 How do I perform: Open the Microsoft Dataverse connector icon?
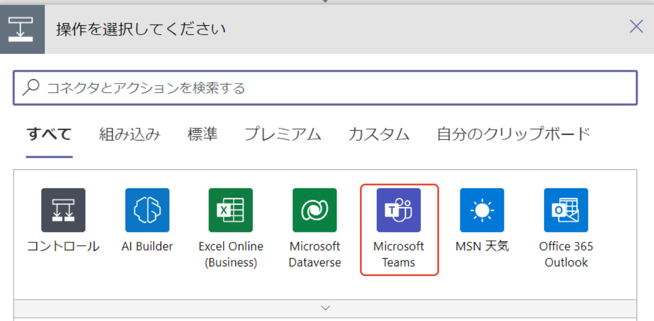coord(315,210)
